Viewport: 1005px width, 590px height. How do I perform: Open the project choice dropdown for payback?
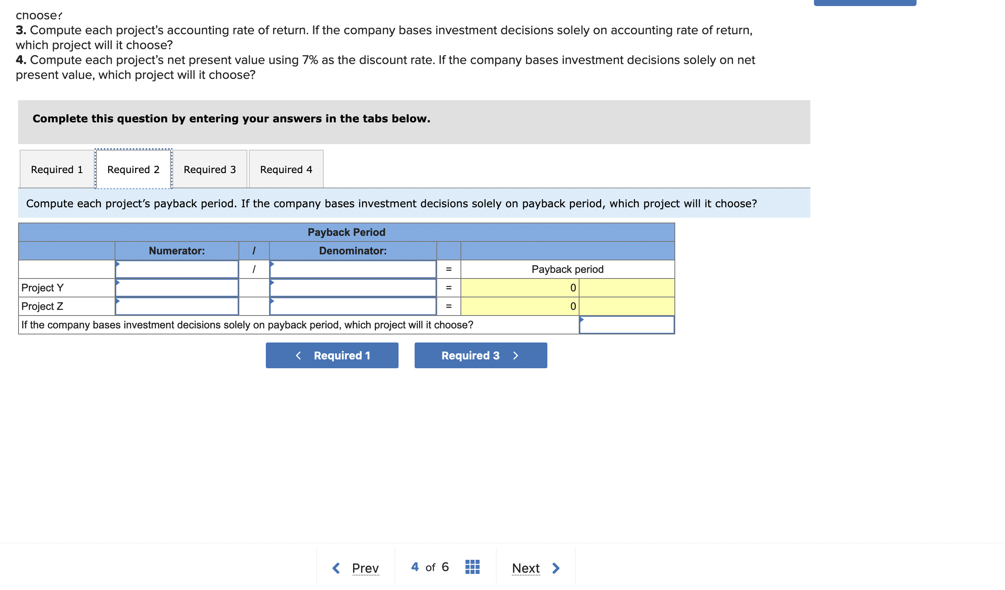pyautogui.click(x=626, y=325)
